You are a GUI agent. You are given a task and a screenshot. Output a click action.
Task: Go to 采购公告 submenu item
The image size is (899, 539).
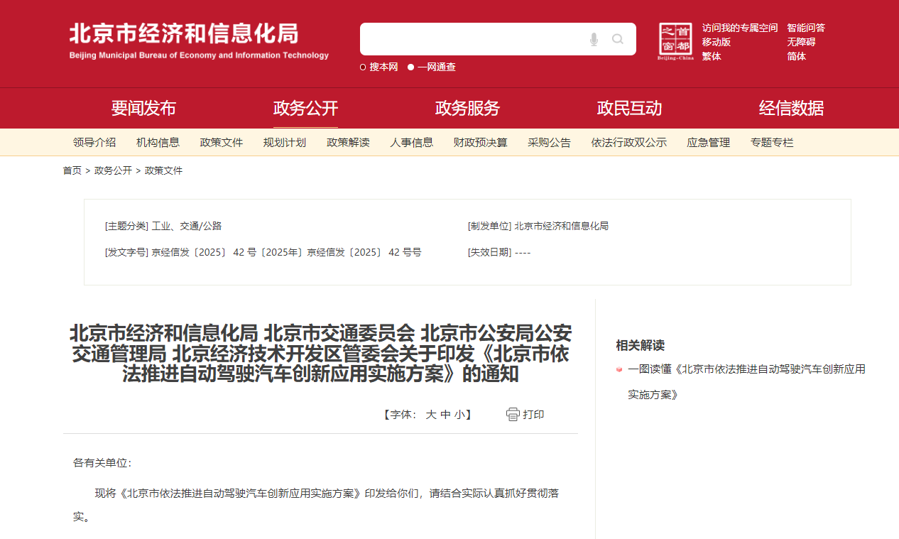549,143
